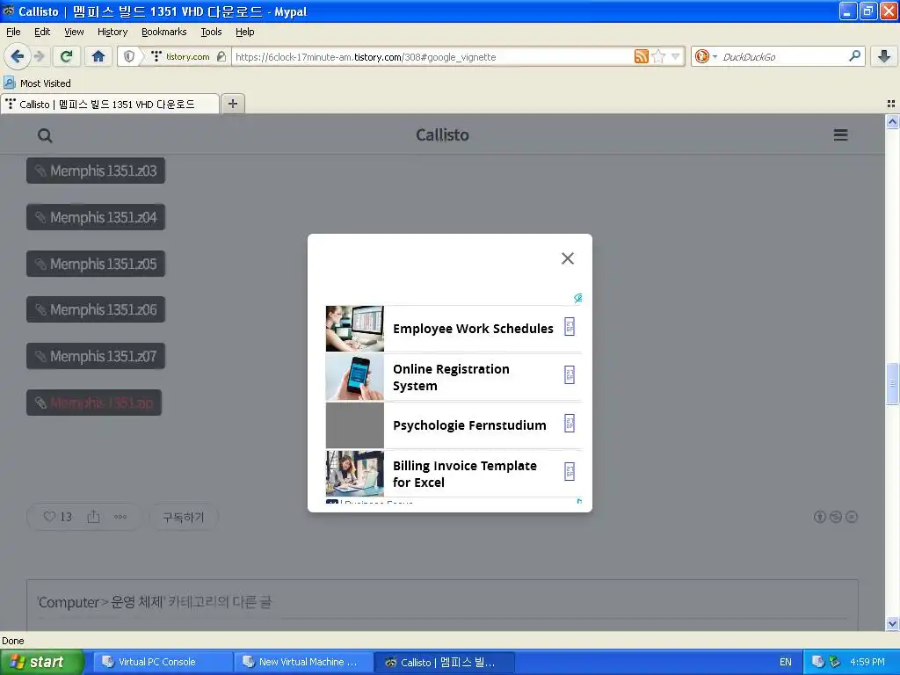Download the Memphis 1351.zip attachment

(x=94, y=403)
